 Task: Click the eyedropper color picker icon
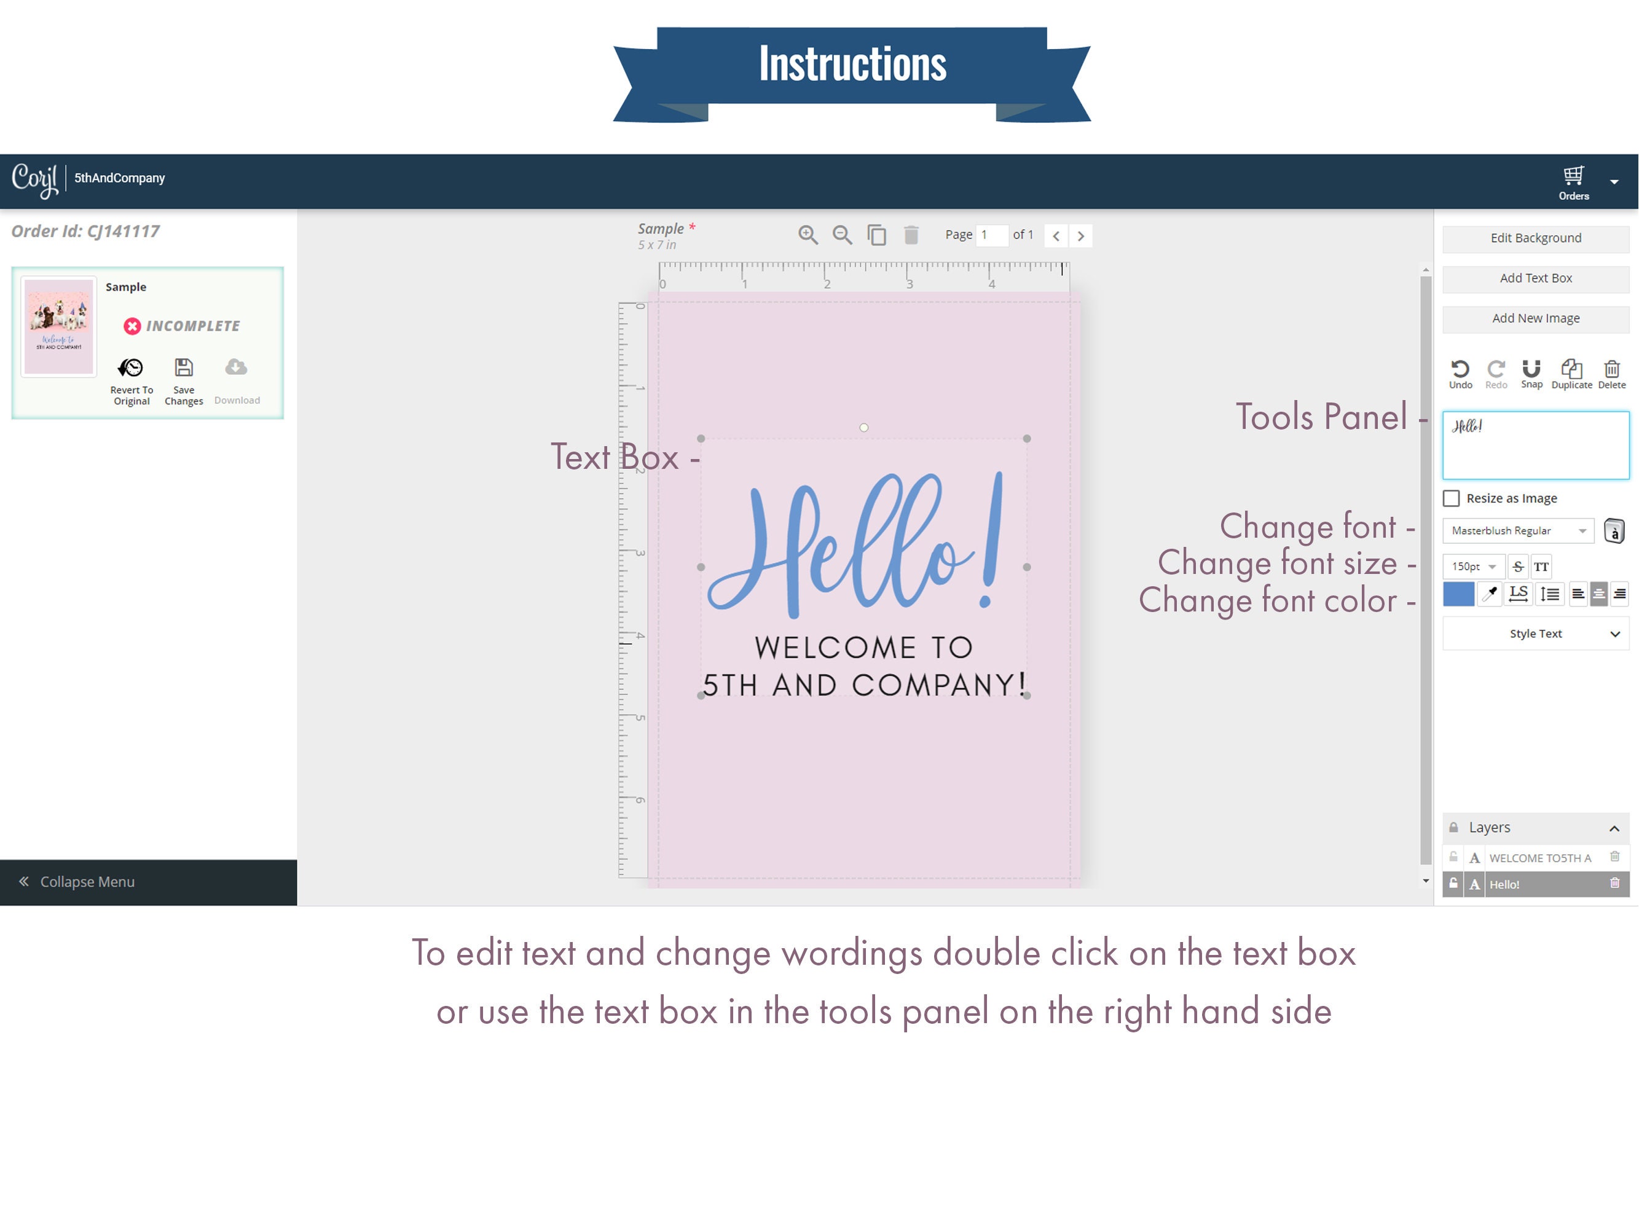[1489, 594]
